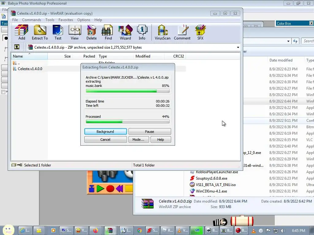Click the Find binoculars toolbar icon
Screen dimensions: 314x235
[108, 32]
